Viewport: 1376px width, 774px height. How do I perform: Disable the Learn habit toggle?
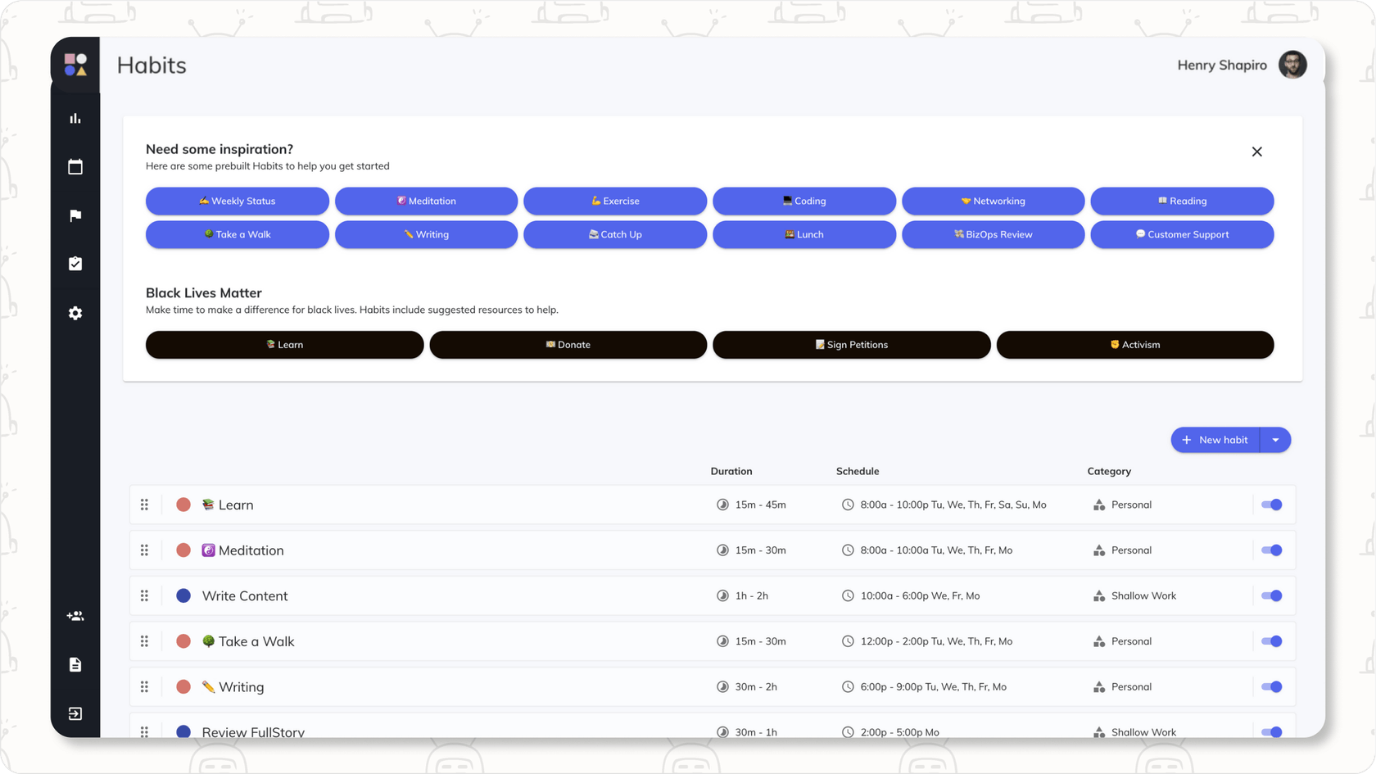pos(1270,505)
